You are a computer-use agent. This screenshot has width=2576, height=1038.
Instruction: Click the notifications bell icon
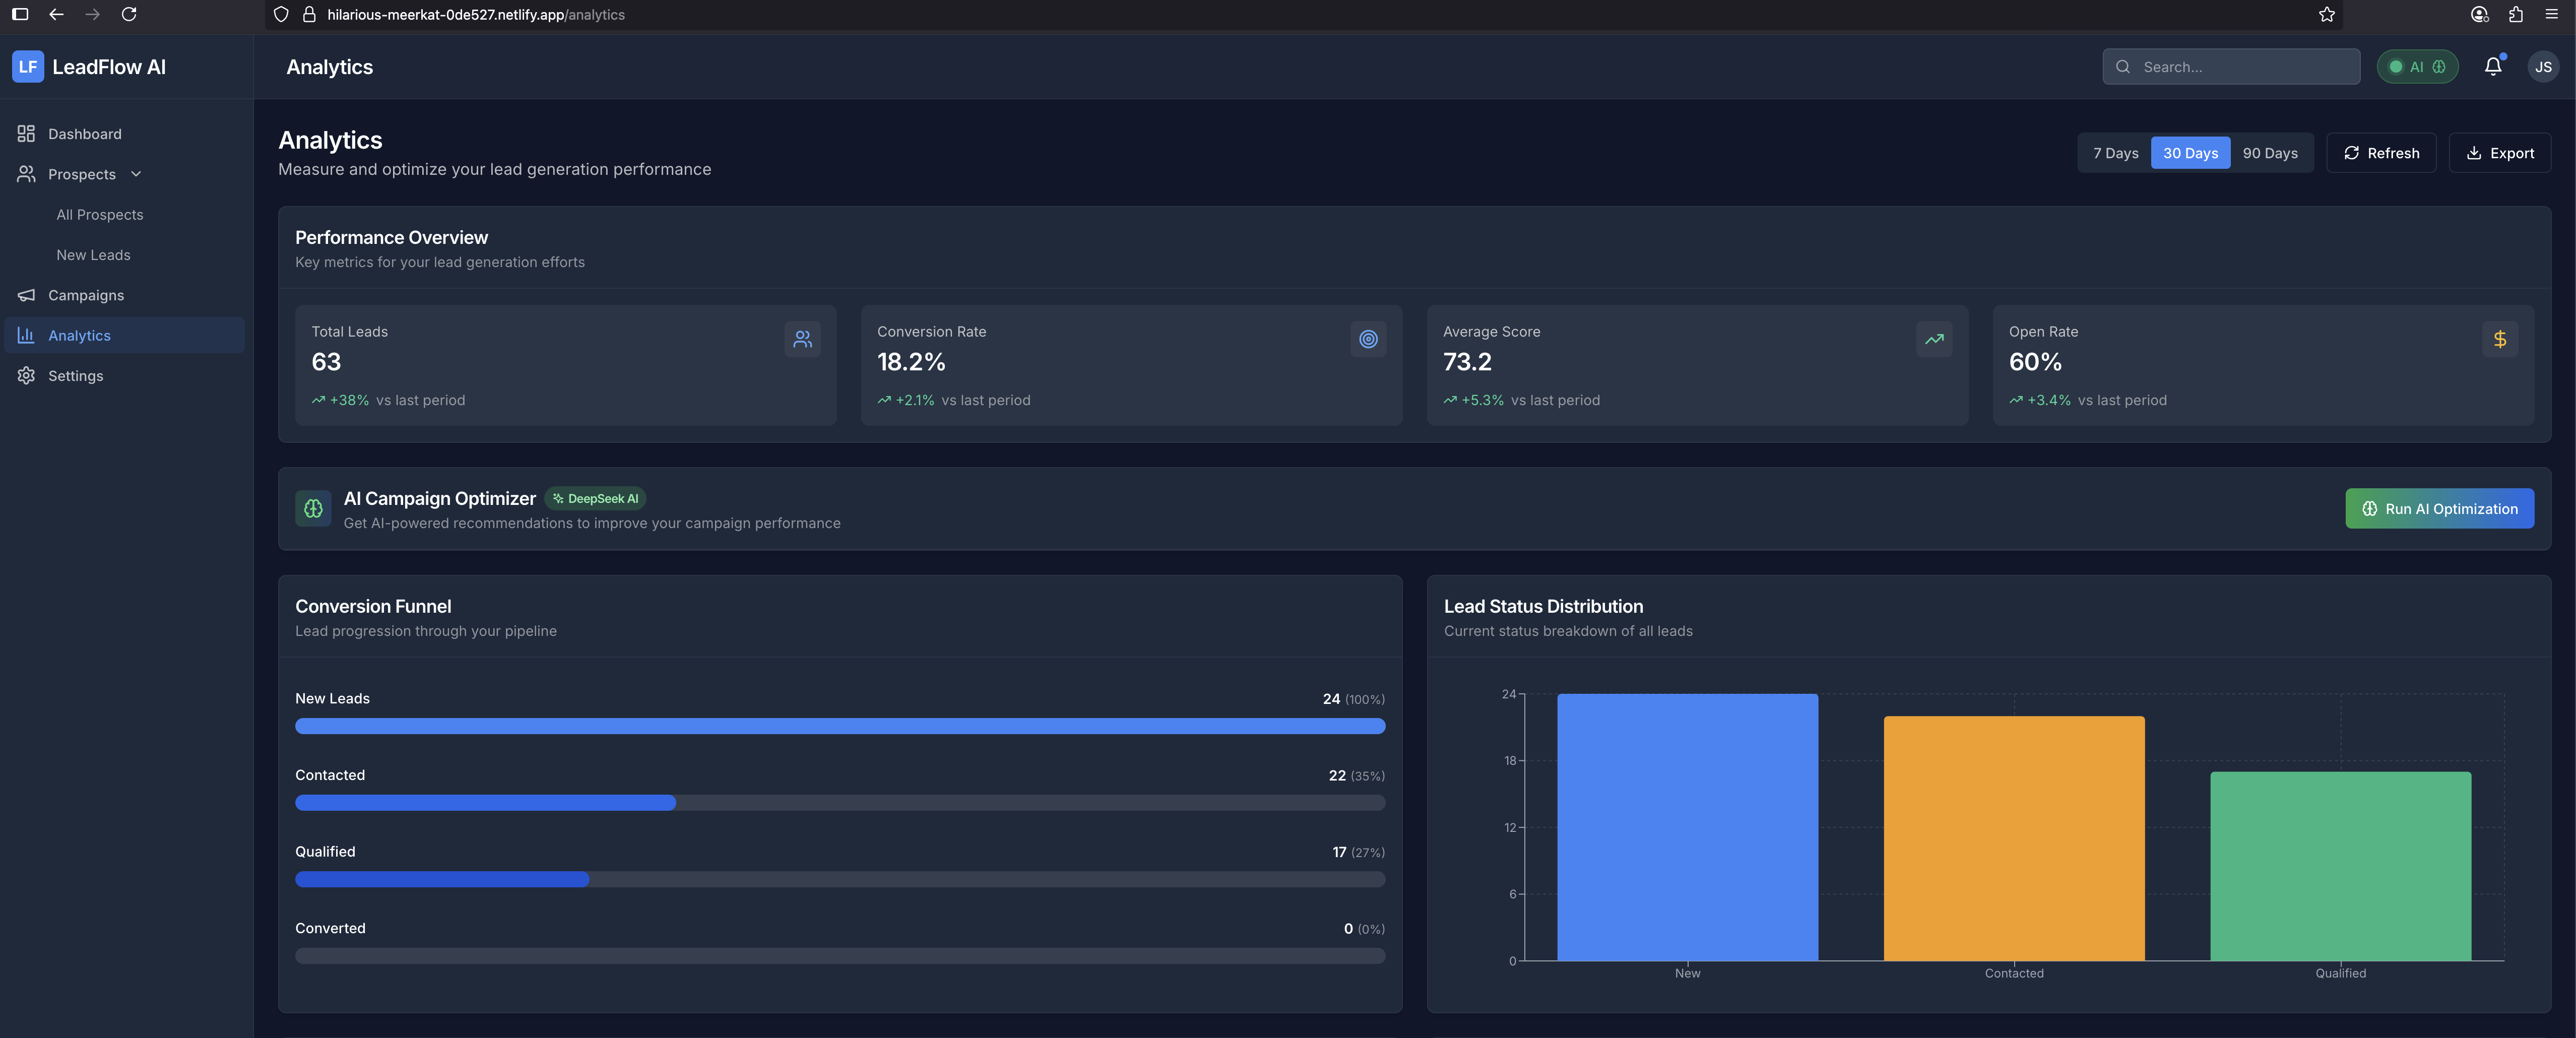tap(2492, 66)
